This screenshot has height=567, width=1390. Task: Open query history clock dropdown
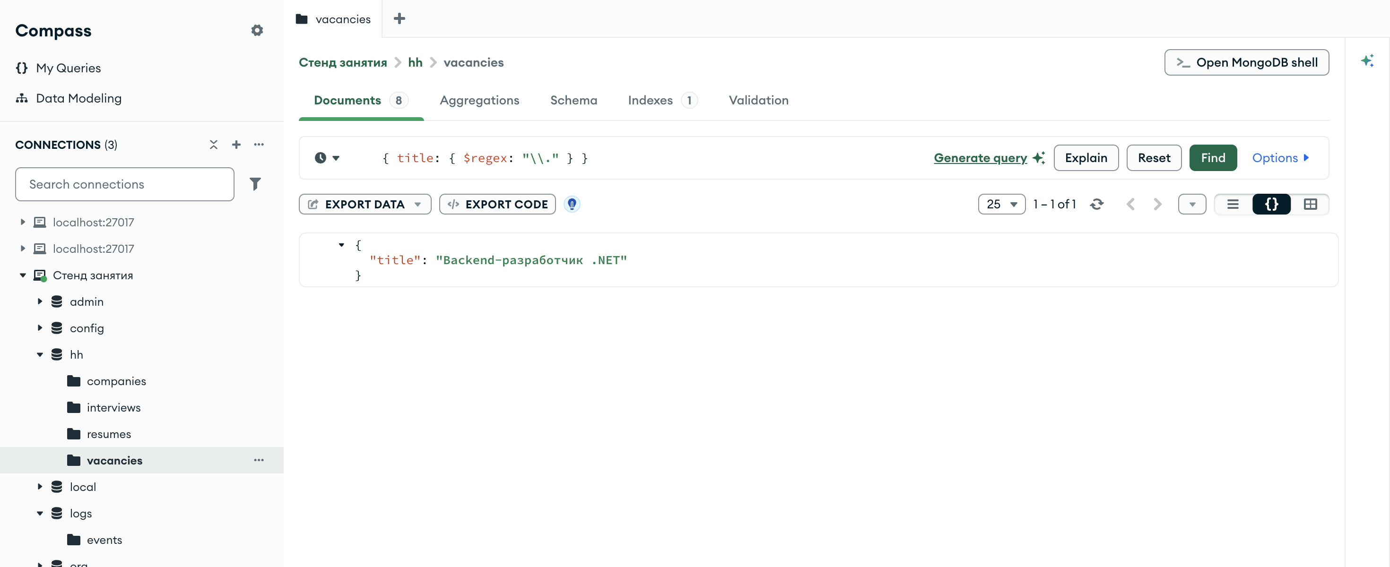(x=327, y=158)
